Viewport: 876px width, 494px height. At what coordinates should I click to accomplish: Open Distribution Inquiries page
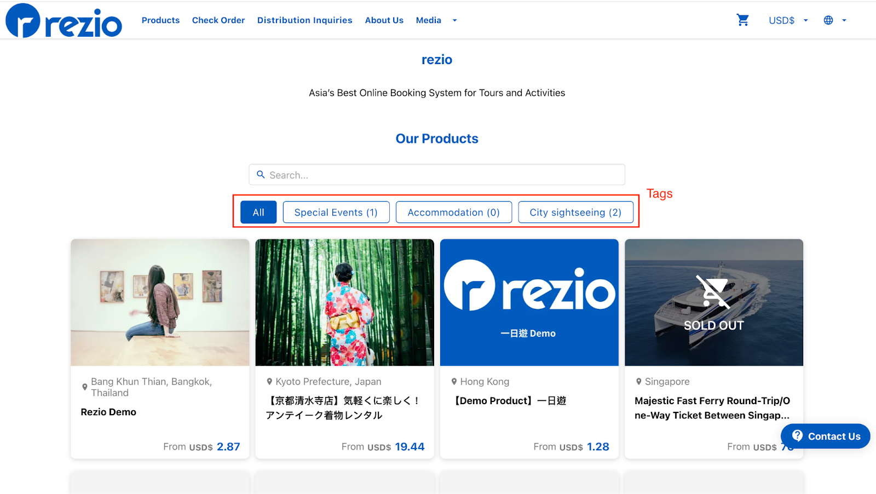(x=305, y=20)
